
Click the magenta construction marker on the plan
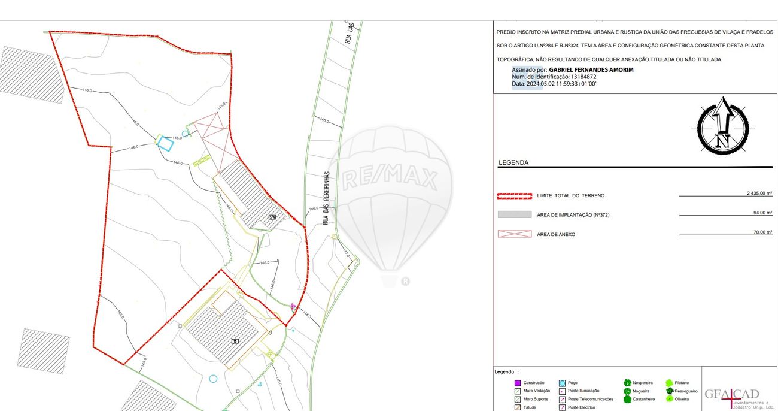293,306
